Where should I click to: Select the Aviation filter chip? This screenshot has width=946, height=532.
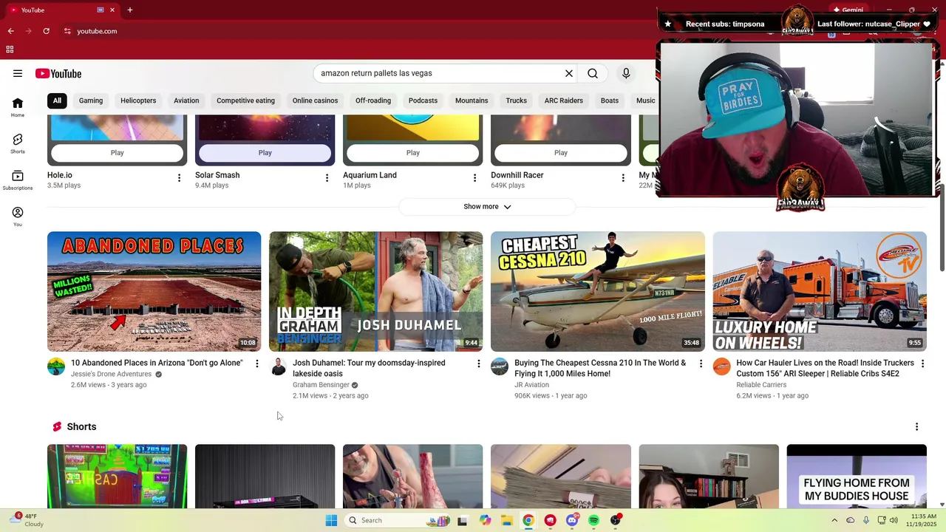[186, 100]
